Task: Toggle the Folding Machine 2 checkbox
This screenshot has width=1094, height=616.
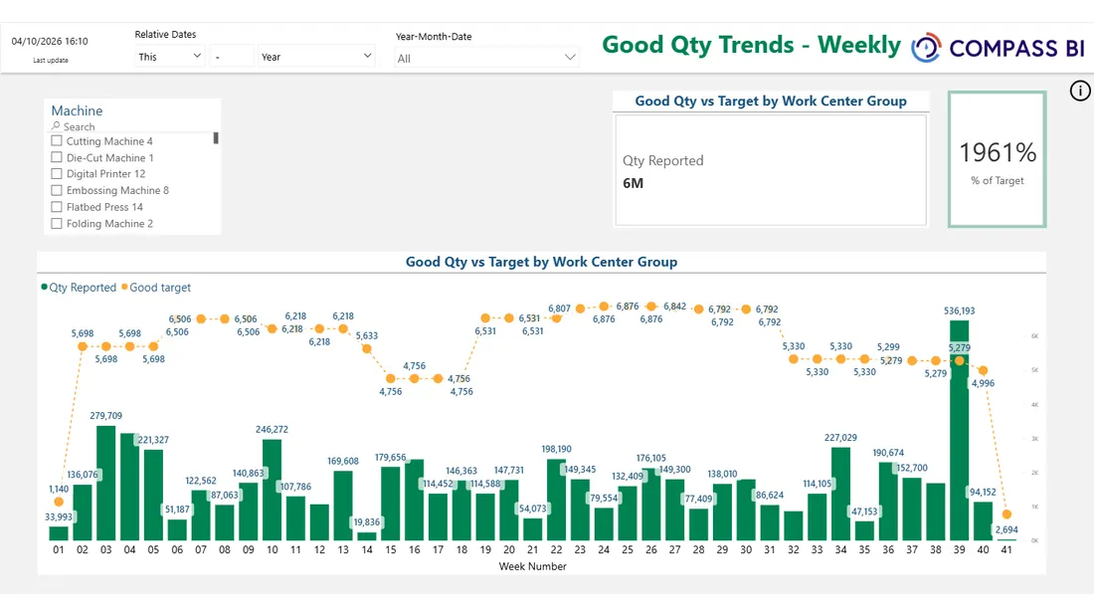Action: (57, 224)
